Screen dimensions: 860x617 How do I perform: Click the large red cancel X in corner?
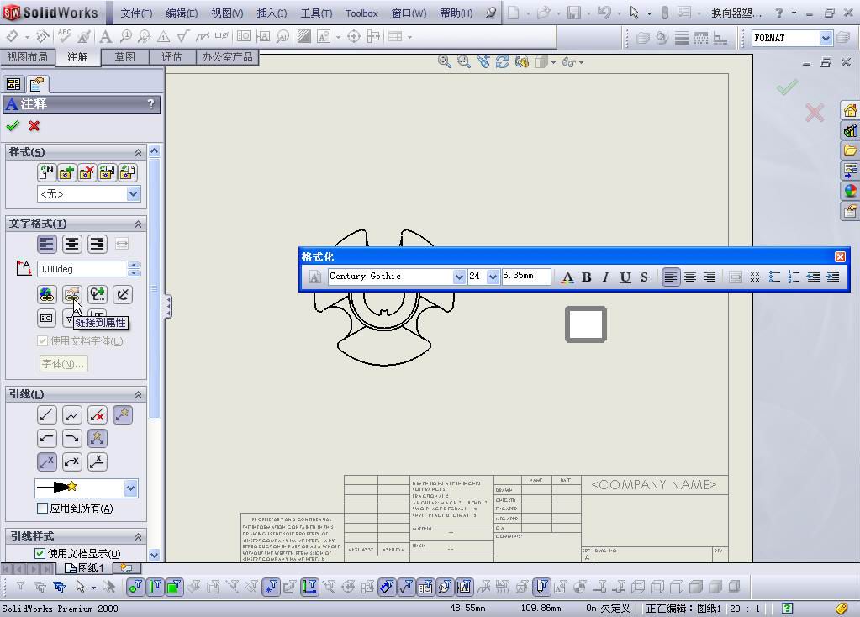[815, 113]
